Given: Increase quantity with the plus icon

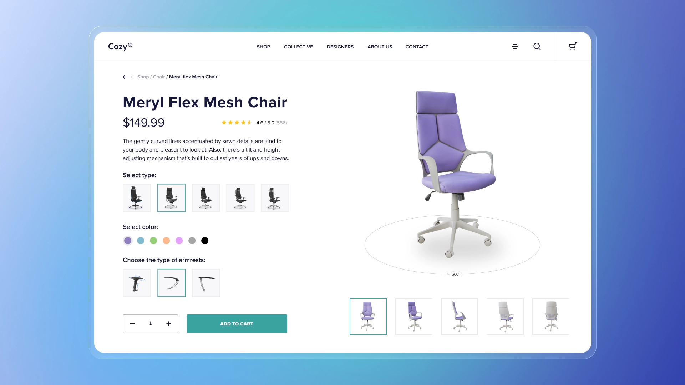Looking at the screenshot, I should pyautogui.click(x=169, y=324).
